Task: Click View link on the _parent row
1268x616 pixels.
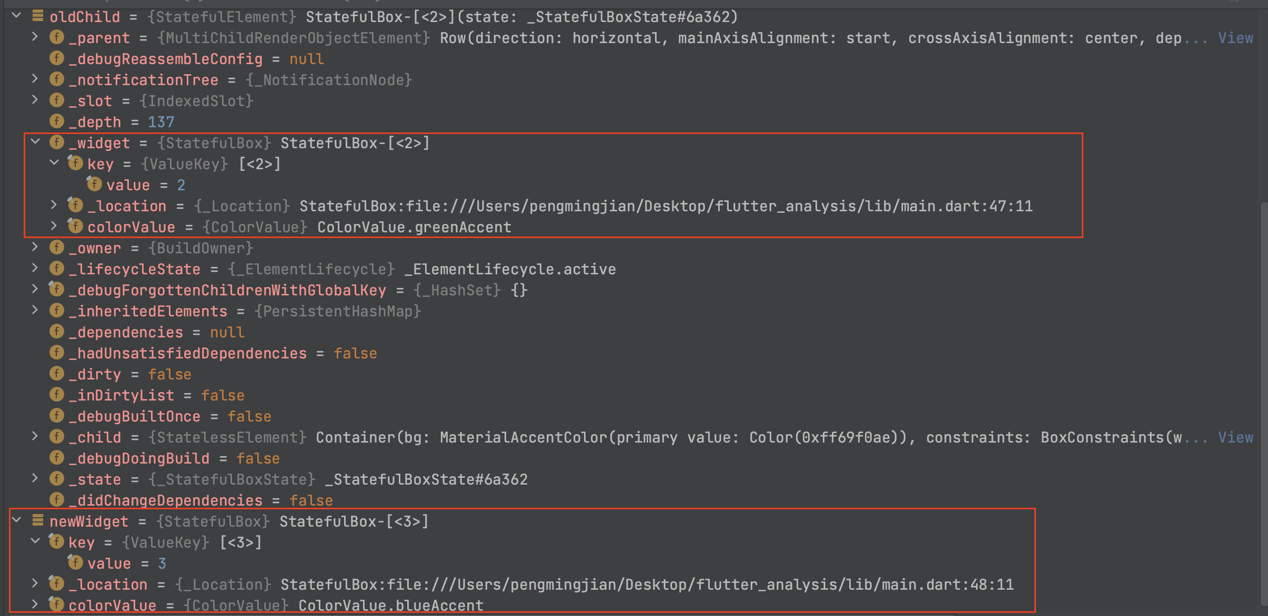Action: point(1235,38)
